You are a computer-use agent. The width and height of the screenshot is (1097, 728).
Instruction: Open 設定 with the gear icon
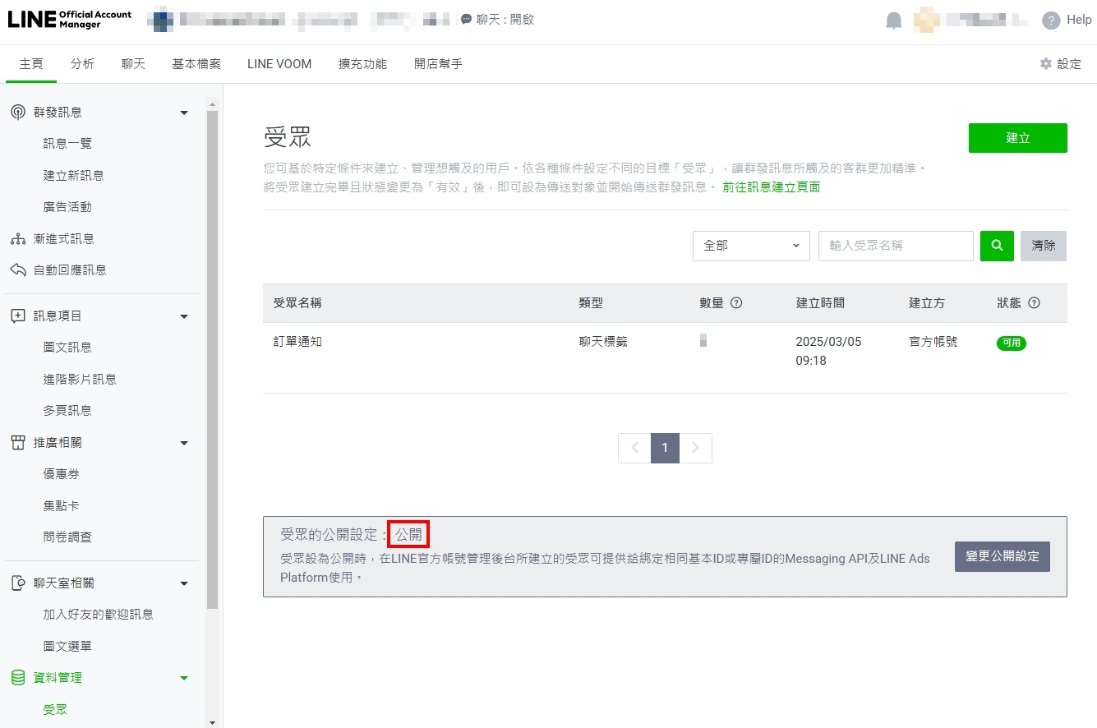pos(1046,64)
